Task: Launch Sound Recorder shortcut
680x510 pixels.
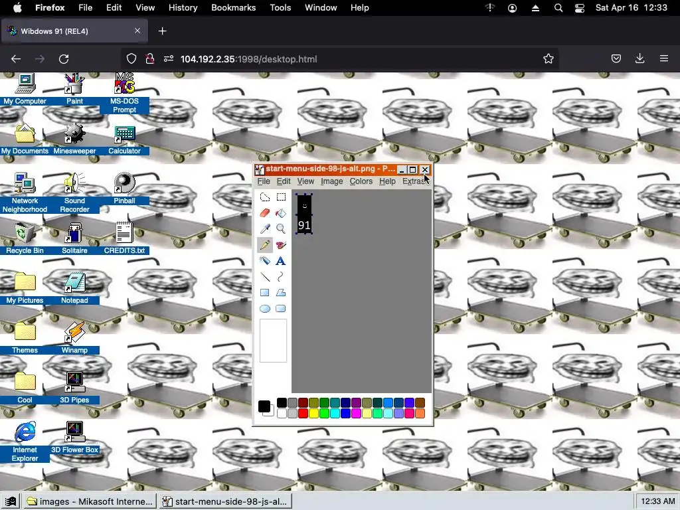Action: [74, 193]
